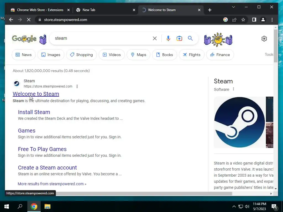Bookmark this page with the star icon

click(243, 20)
